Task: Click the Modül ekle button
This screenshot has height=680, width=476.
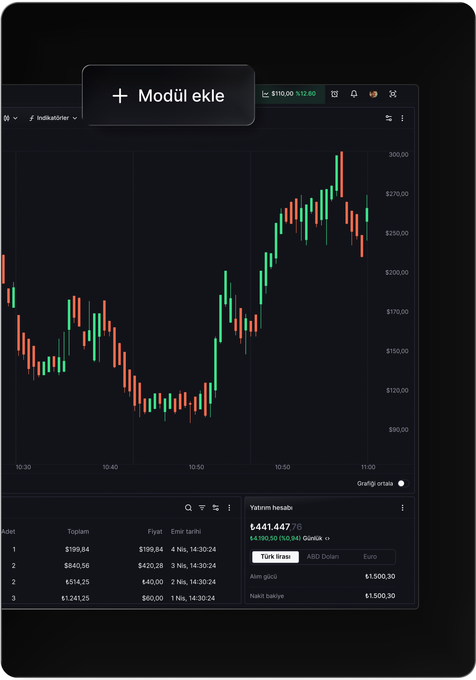Action: pos(168,96)
